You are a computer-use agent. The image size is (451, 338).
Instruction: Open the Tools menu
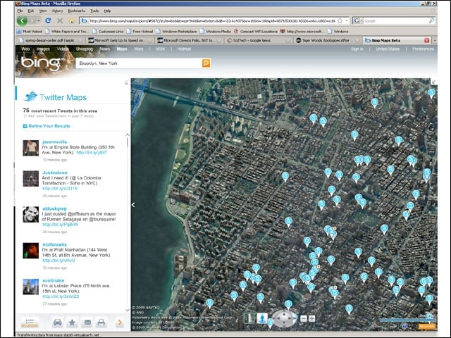[94, 11]
